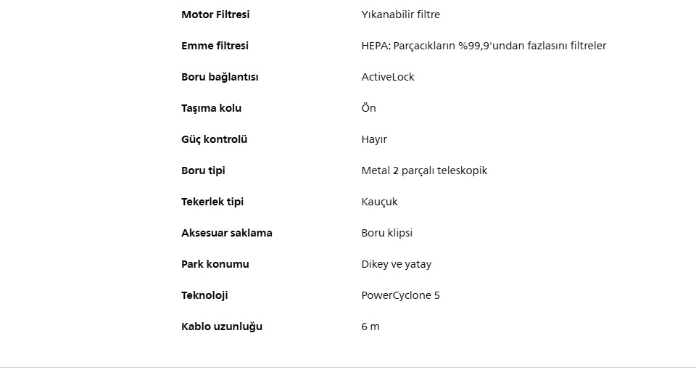This screenshot has width=696, height=378.
Task: Click the HEPA filter description text
Action: (484, 46)
